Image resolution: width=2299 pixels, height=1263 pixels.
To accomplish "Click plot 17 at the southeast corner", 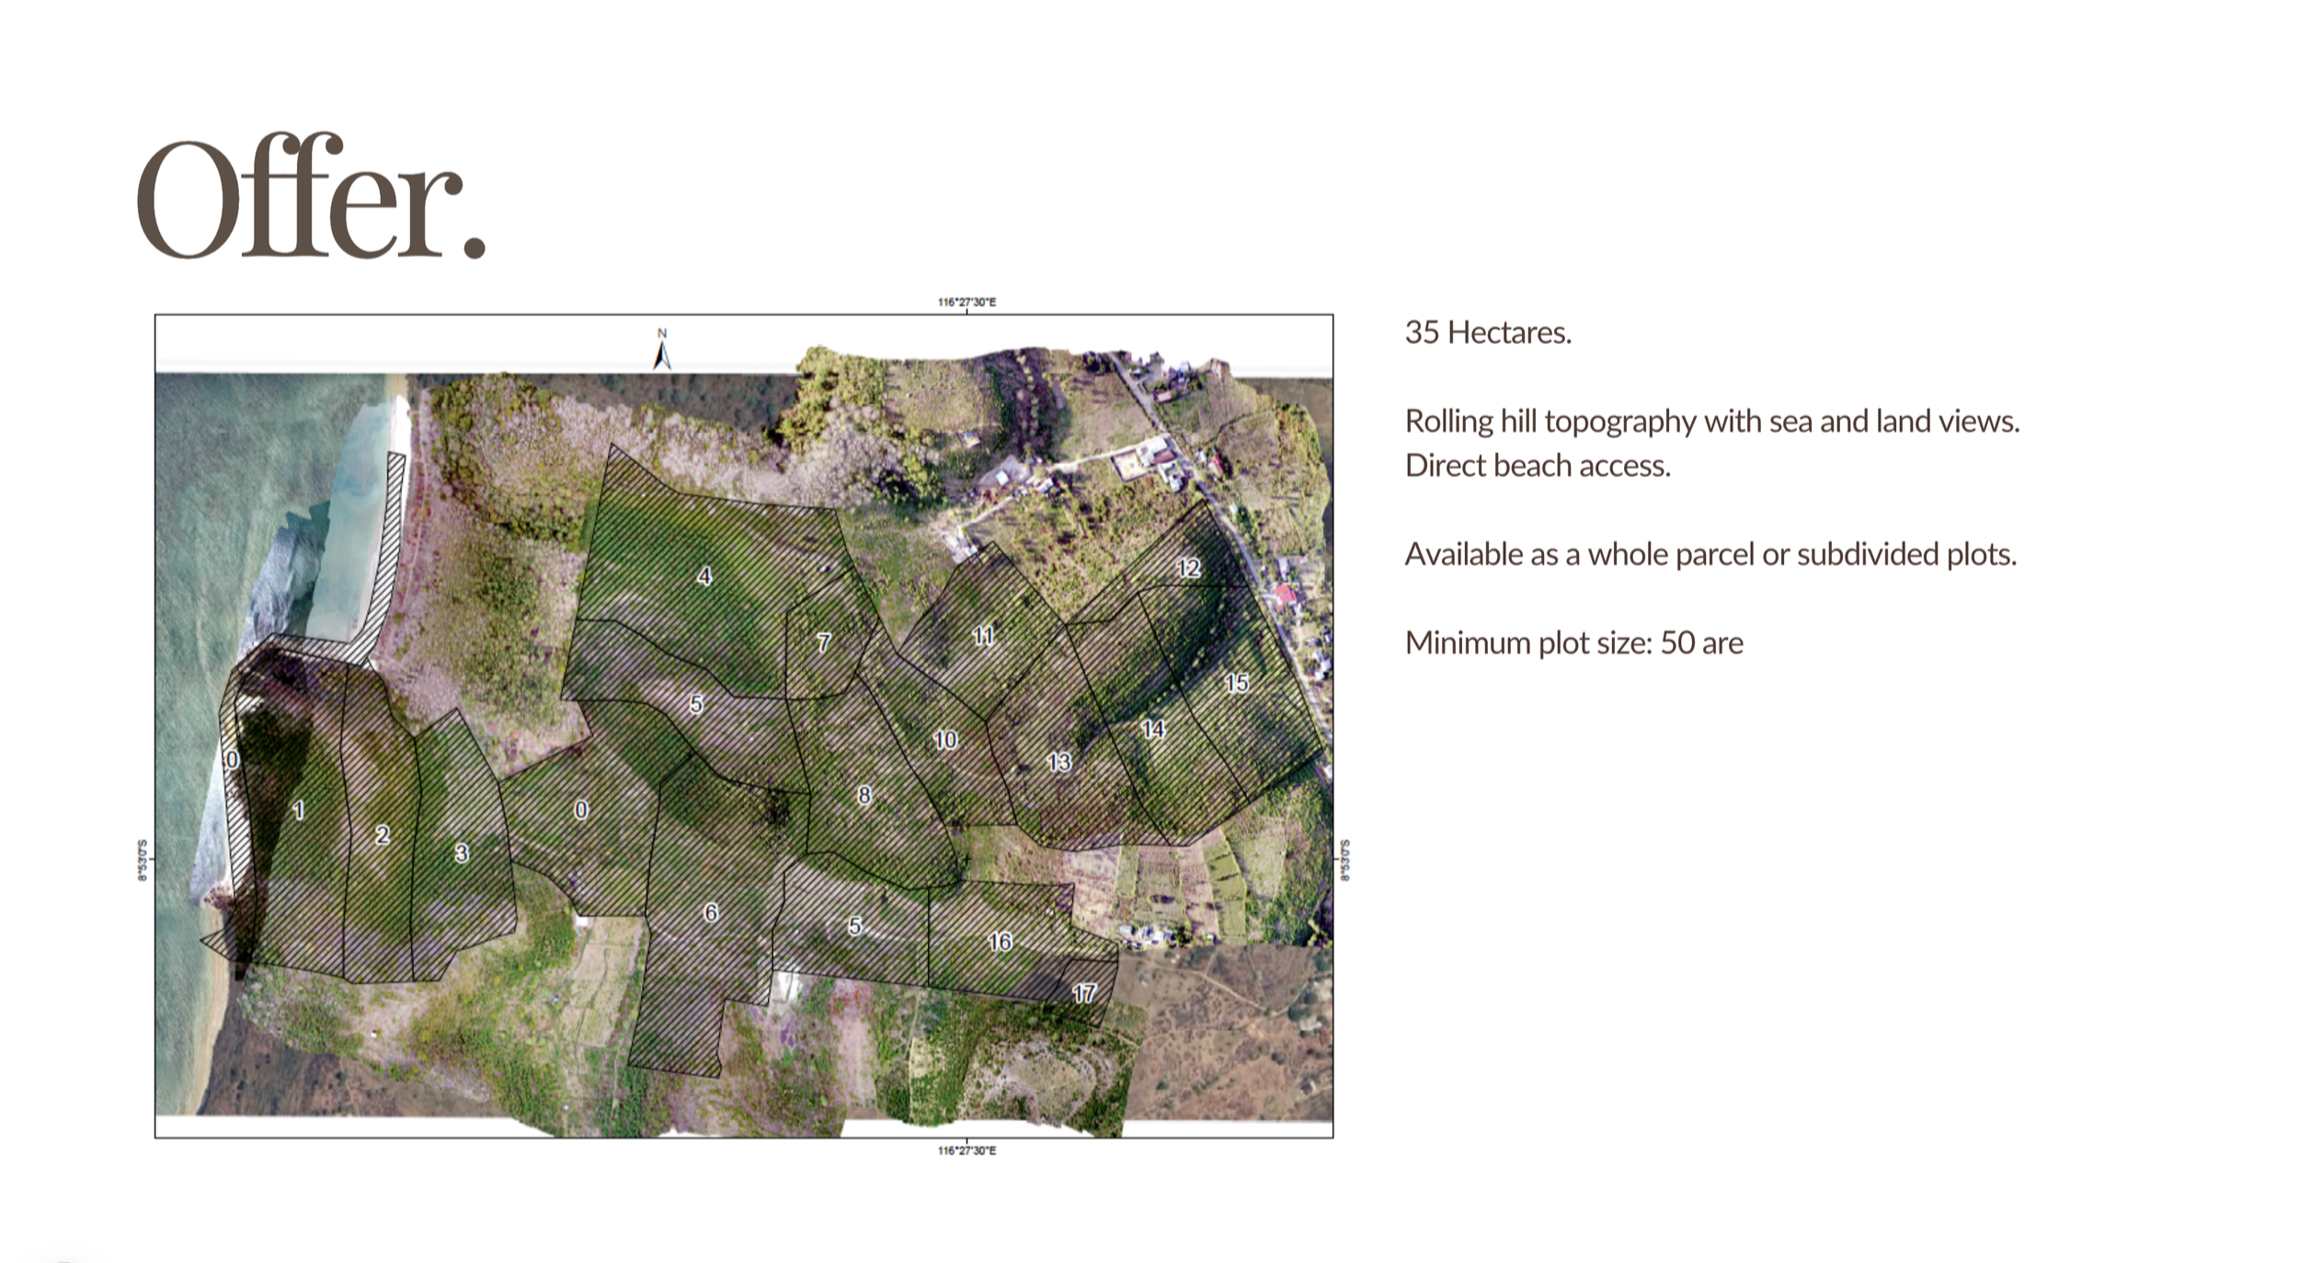I will [x=1084, y=993].
